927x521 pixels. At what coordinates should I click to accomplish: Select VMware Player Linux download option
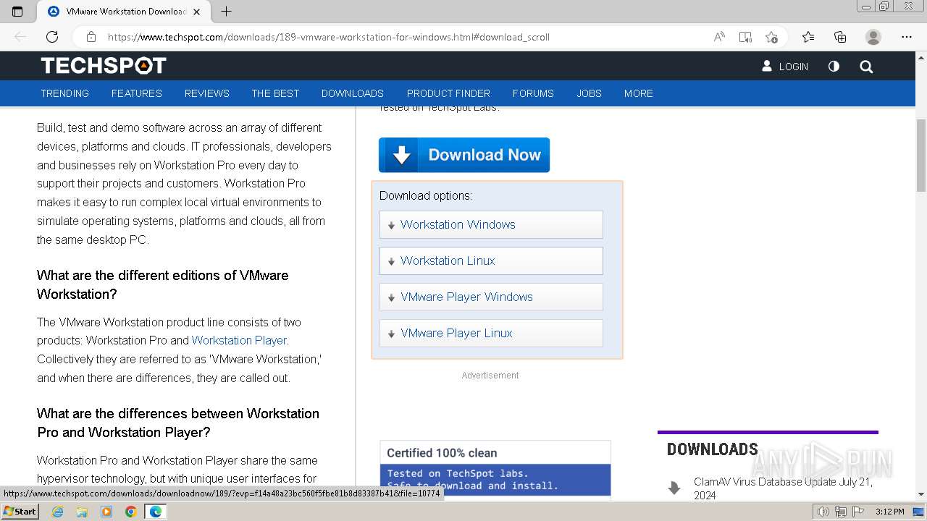491,333
